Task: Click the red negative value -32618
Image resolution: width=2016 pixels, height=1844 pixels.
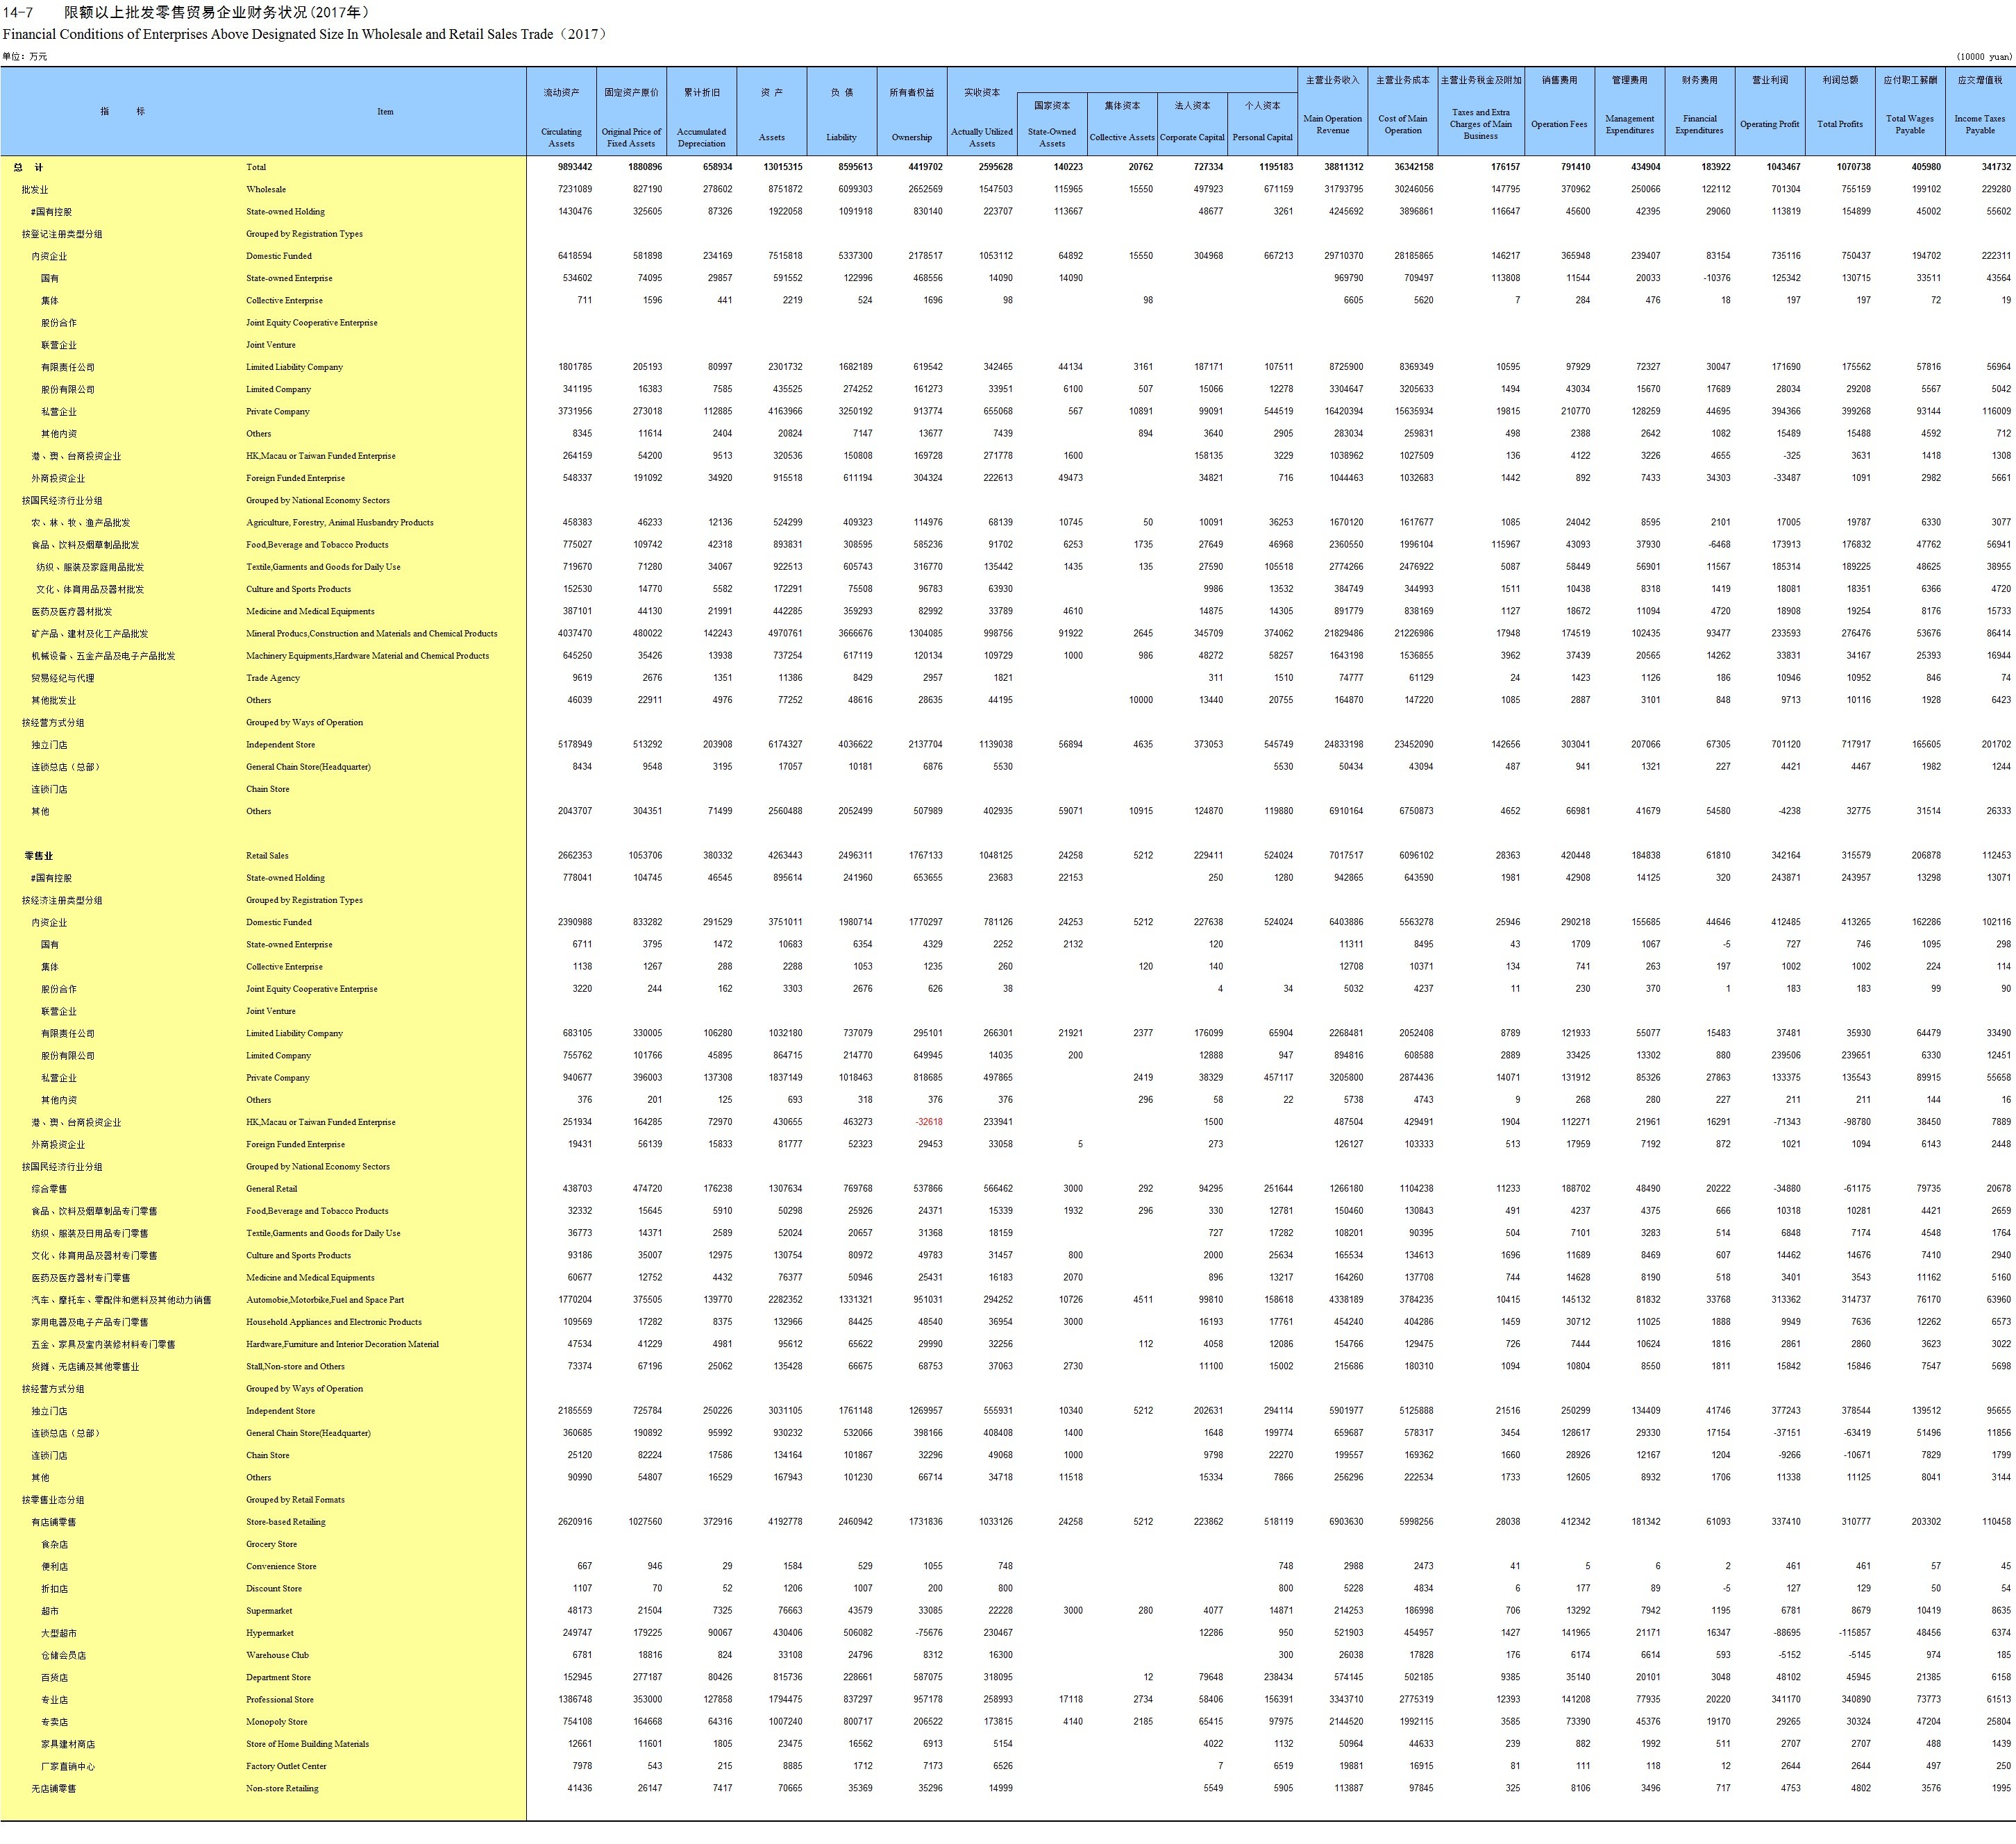Action: 928,1122
